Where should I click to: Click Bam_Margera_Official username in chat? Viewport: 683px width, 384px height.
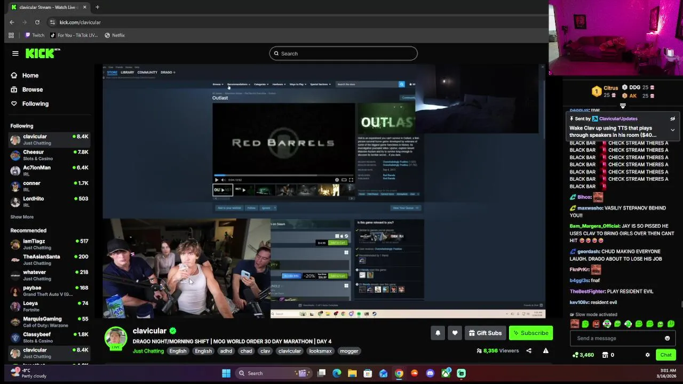(x=594, y=226)
